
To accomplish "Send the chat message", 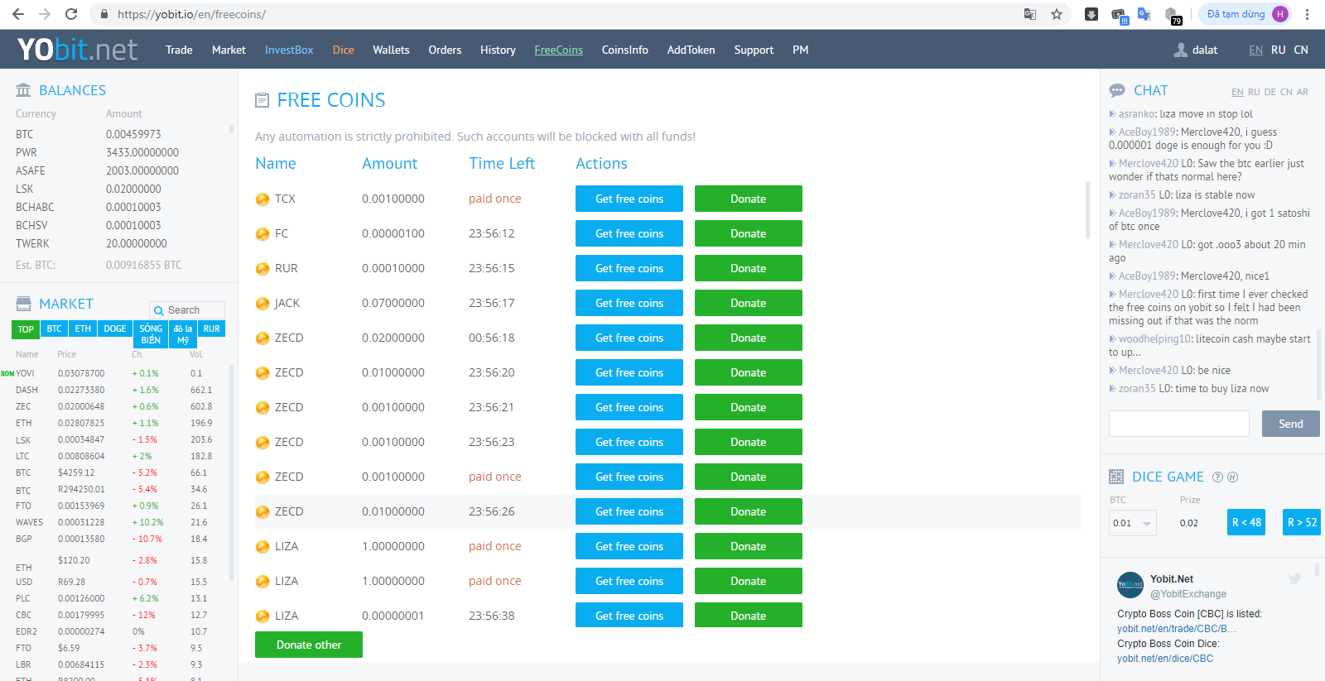I will coord(1291,424).
